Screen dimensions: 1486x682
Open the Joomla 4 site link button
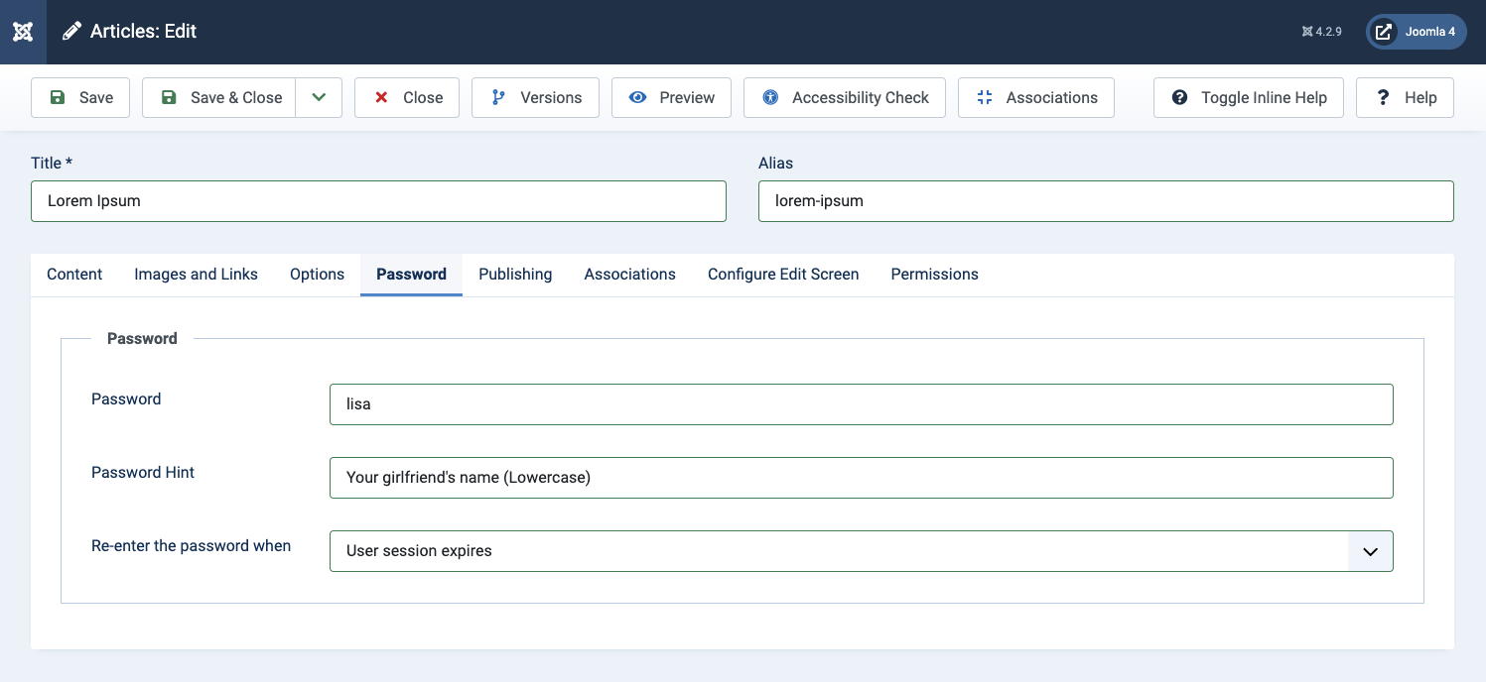click(x=1417, y=32)
